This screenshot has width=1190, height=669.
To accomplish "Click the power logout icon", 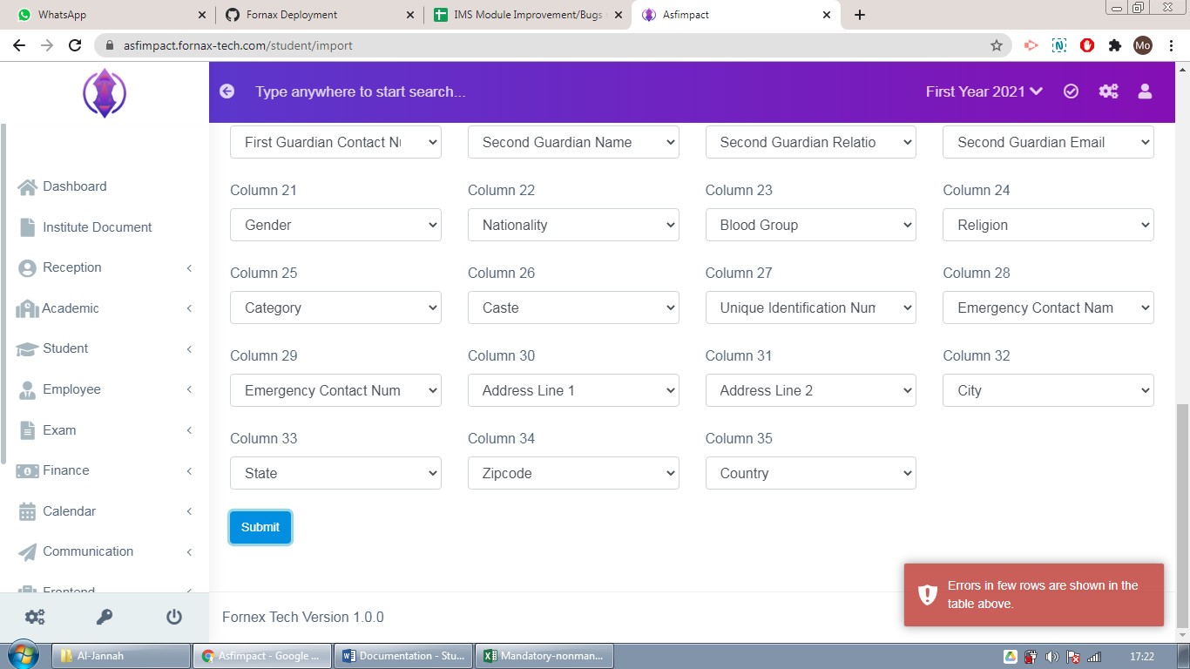I will tap(174, 617).
